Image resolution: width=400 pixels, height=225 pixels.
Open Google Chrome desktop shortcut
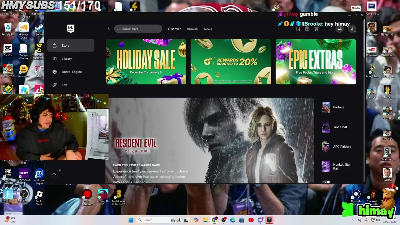(24, 52)
